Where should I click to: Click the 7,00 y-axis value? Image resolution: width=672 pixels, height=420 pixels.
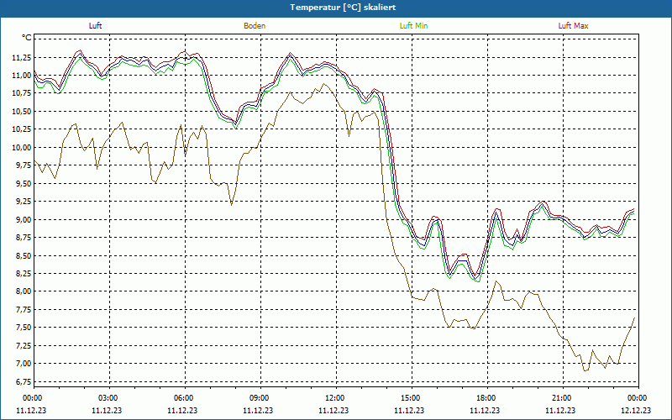(x=23, y=364)
